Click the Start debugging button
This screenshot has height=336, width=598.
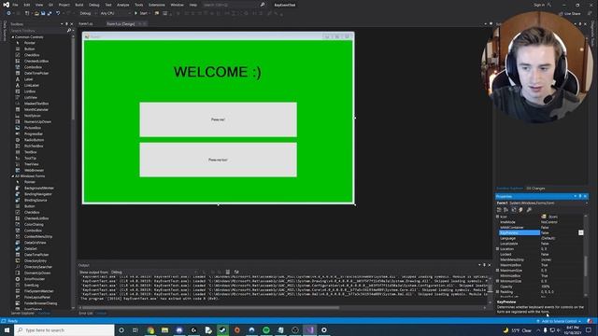[141, 13]
